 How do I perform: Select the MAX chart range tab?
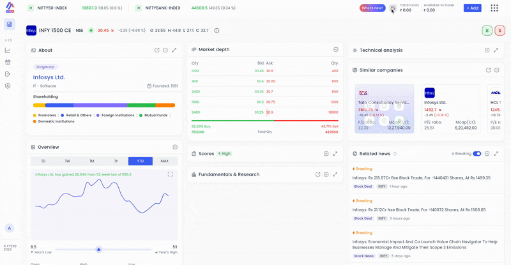(x=165, y=161)
